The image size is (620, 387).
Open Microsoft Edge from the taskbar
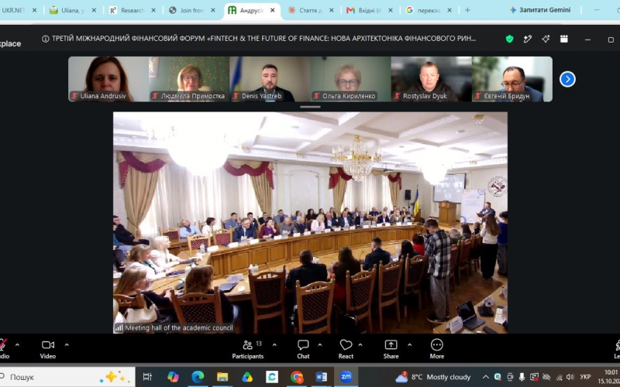(198, 377)
